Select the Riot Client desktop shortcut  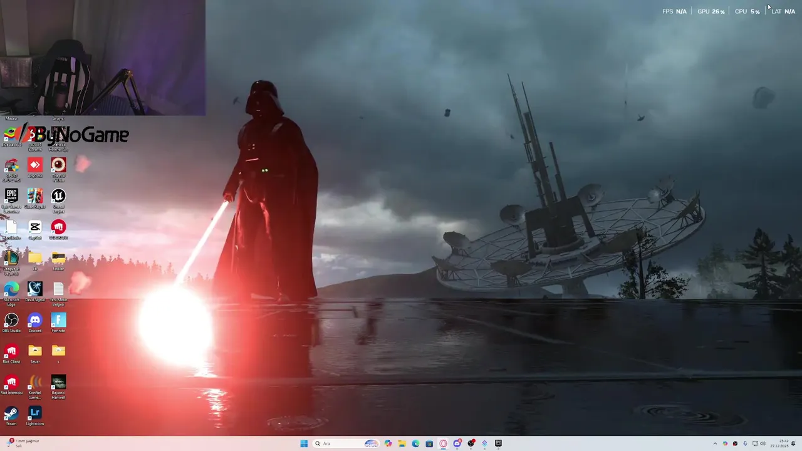coord(11,354)
